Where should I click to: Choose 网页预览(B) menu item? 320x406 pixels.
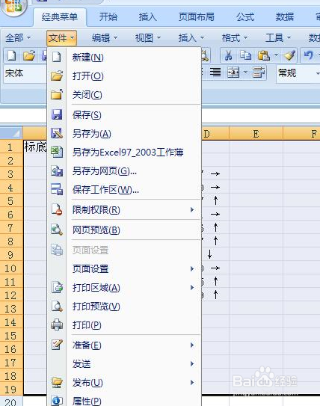[124, 230]
